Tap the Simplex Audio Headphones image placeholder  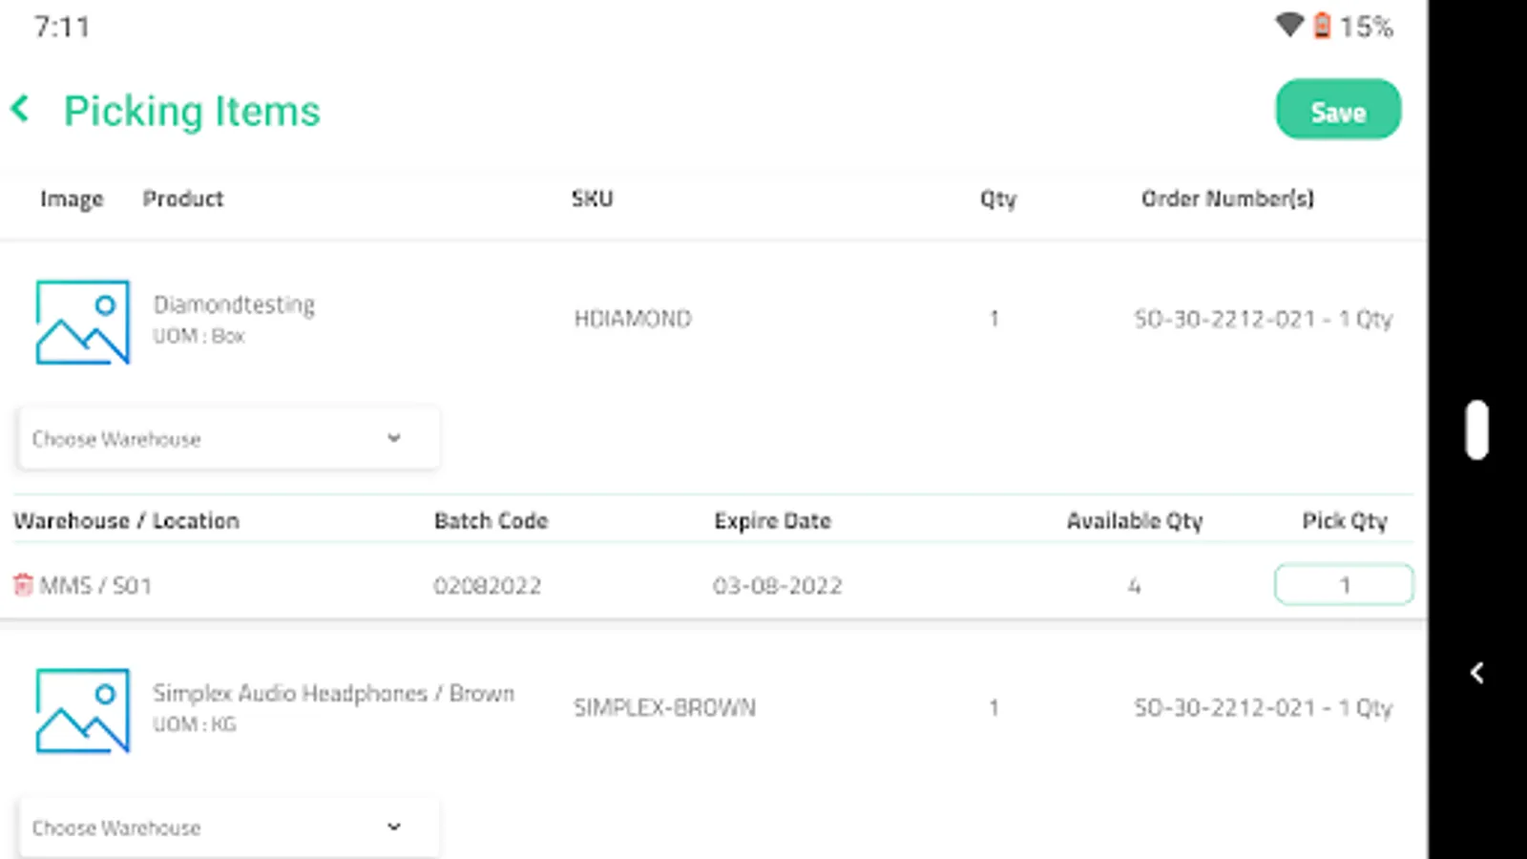82,710
